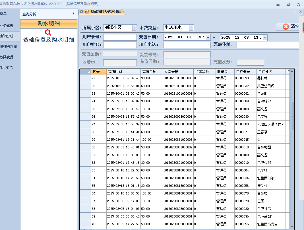304x230 pixels.
Task: Sort by the 充值时间 column header
Action: coord(123,72)
